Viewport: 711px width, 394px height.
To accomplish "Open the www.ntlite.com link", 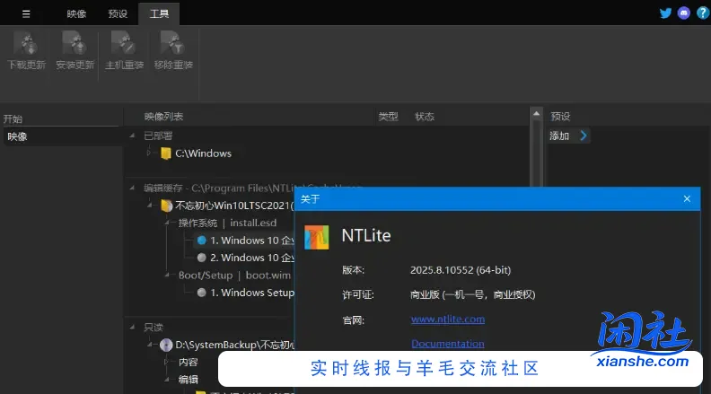I will point(448,320).
